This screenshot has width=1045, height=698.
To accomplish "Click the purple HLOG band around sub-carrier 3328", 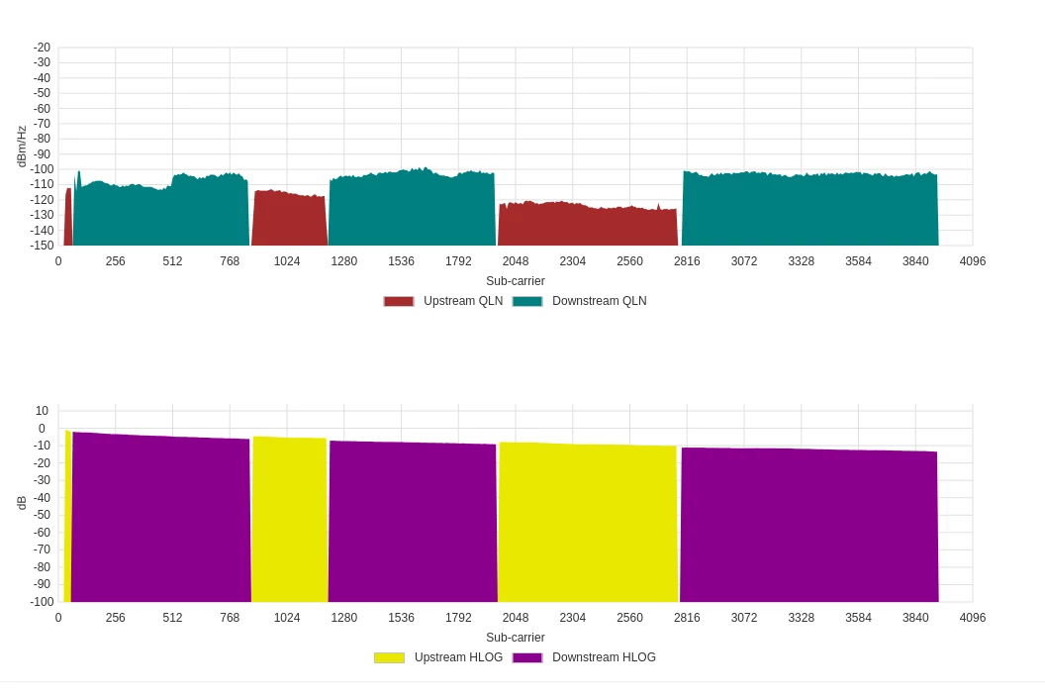I will click(x=809, y=526).
